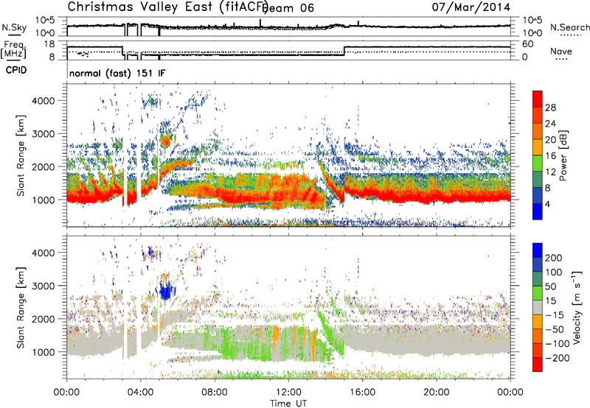Click the red bottom of Velocity colorbar

pos(538,365)
